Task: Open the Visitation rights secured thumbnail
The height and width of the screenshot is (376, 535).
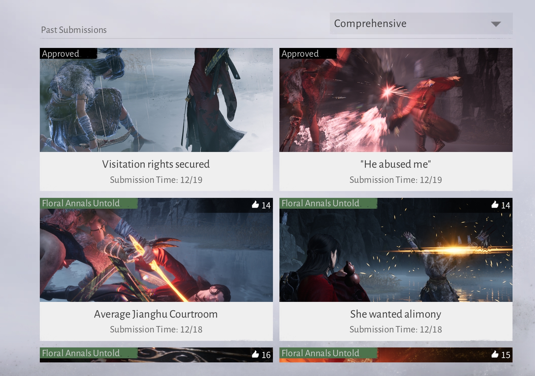Action: (x=156, y=100)
